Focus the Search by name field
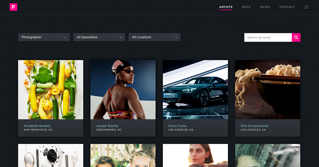Image resolution: width=319 pixels, height=167 pixels. tap(268, 37)
